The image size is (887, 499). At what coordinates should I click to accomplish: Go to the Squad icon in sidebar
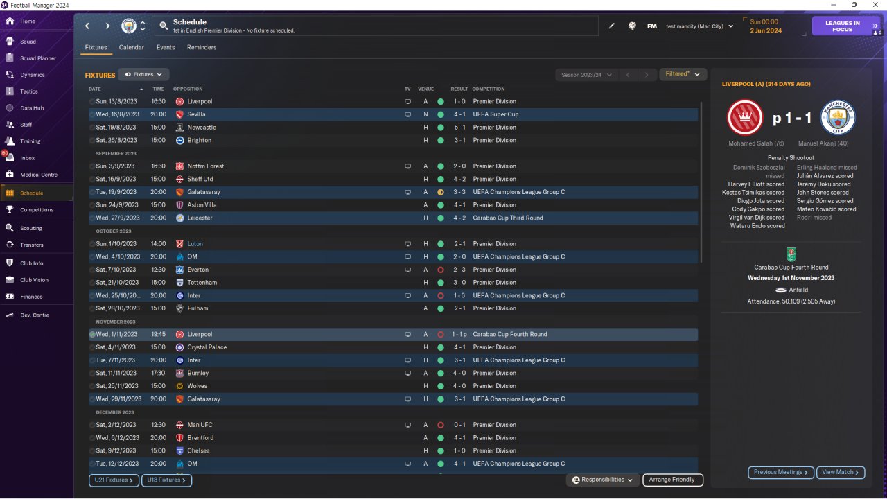tap(10, 42)
